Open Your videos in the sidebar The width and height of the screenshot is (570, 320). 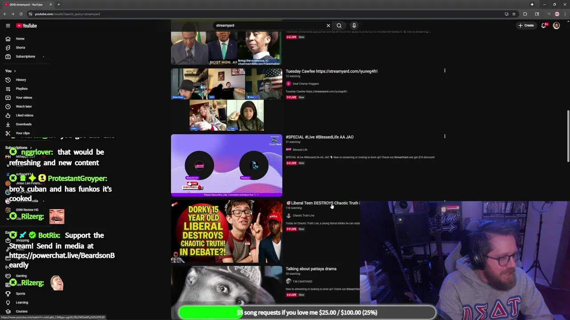click(24, 97)
